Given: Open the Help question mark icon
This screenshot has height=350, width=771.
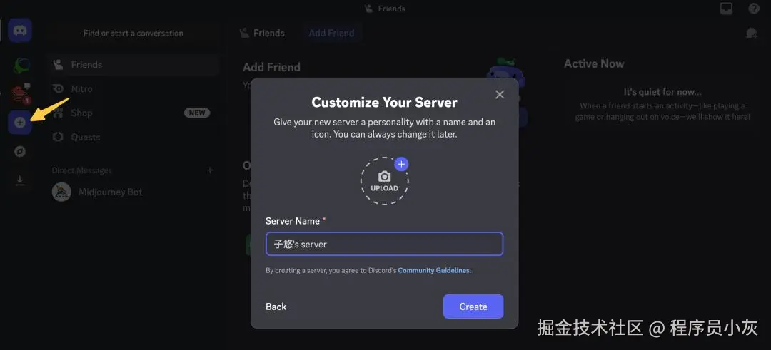Looking at the screenshot, I should pos(754,9).
